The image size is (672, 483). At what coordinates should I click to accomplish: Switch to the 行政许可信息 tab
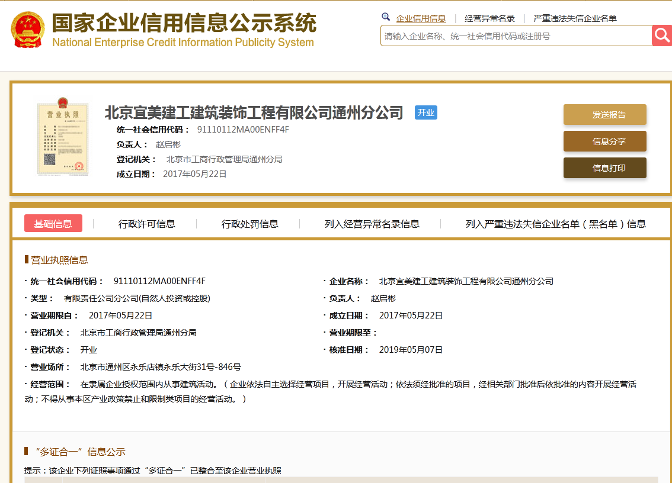tap(146, 224)
